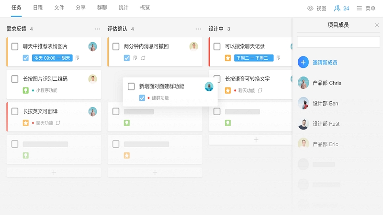Click blue check icon on 聊天中推荐表情图片
This screenshot has width=383, height=215.
click(x=26, y=58)
